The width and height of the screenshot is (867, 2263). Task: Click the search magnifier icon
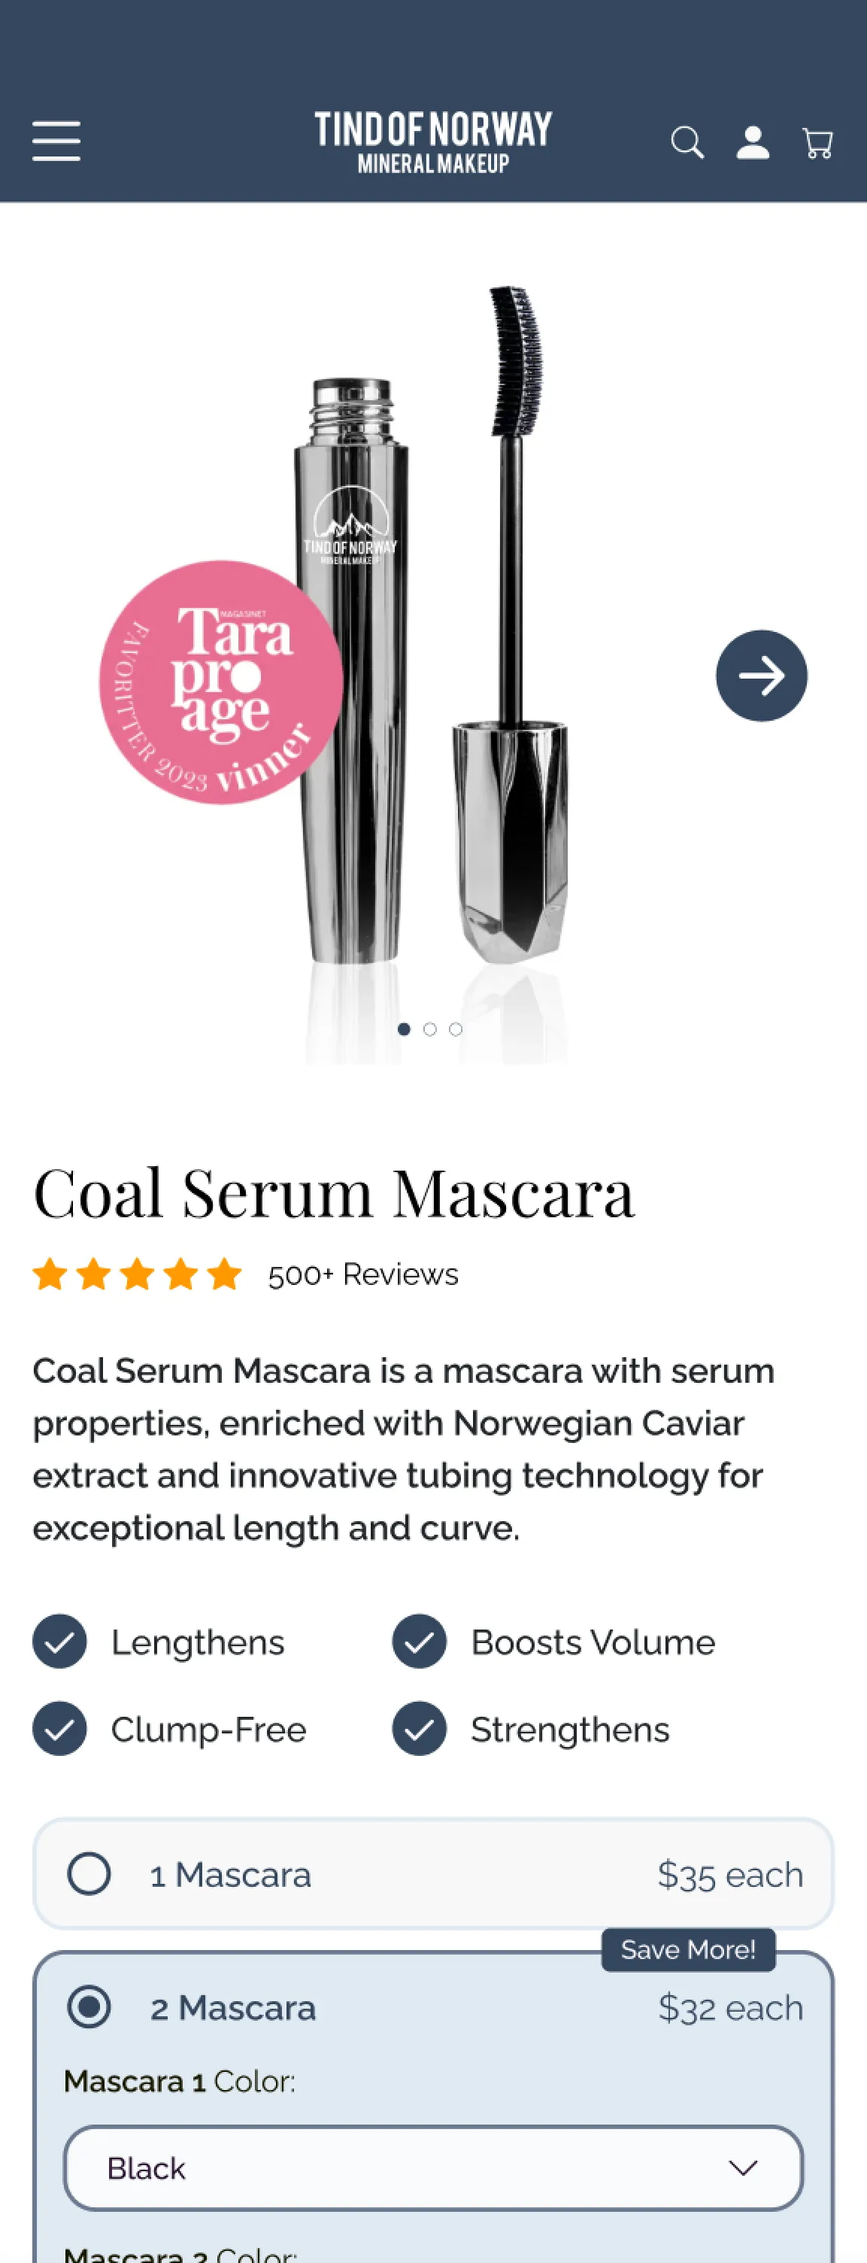687,142
